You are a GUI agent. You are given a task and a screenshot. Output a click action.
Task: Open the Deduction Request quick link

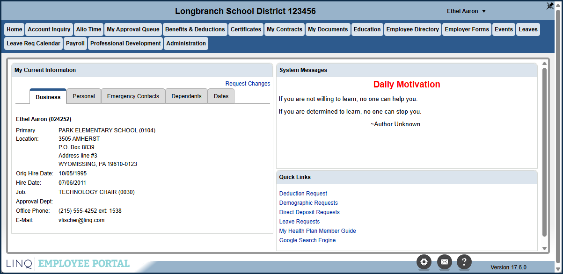303,194
